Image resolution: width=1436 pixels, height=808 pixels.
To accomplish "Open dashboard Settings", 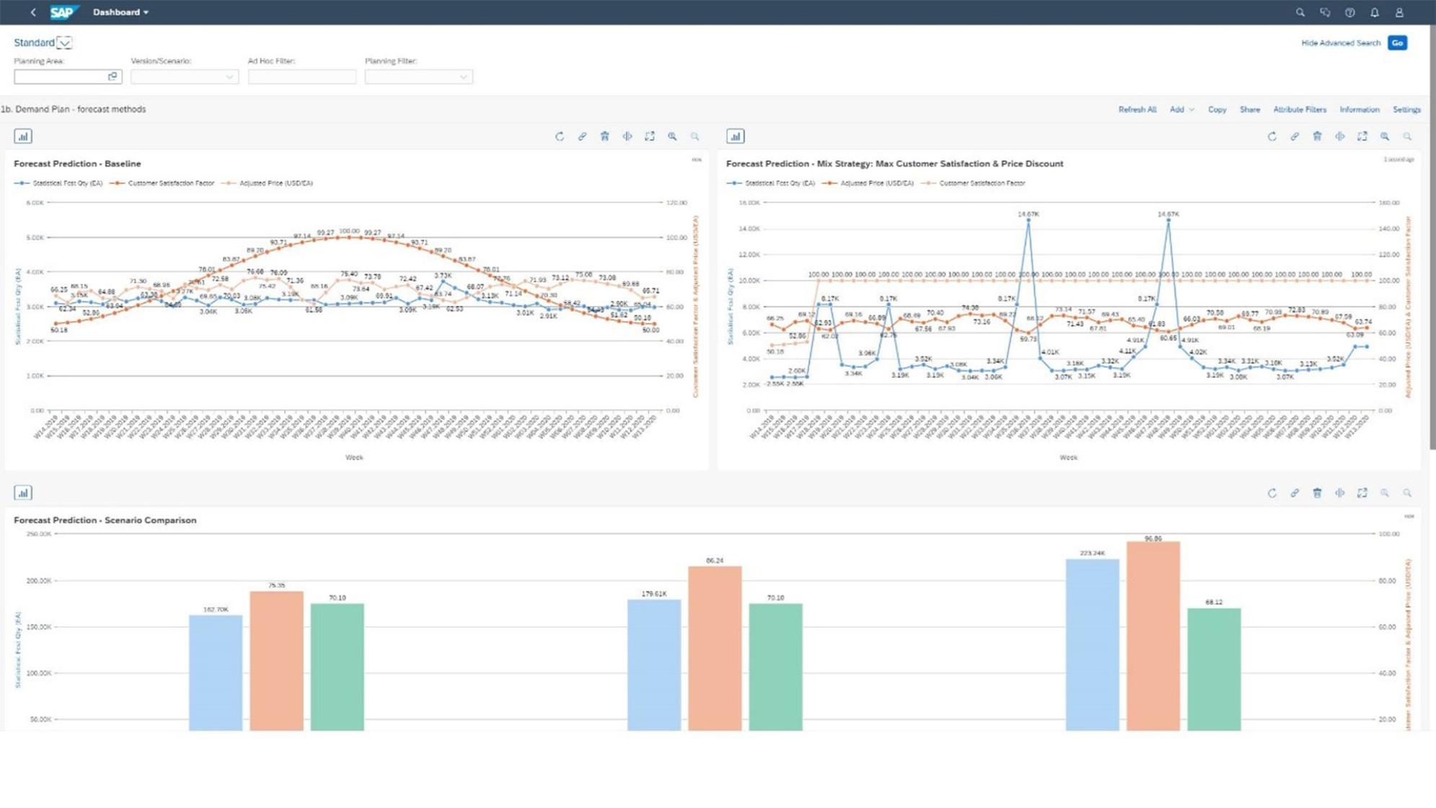I will 1406,110.
